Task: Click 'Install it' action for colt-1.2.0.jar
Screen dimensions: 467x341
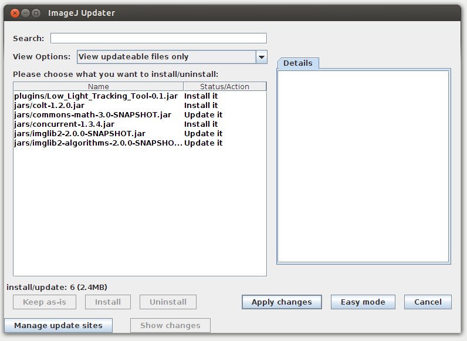Action: [x=201, y=105]
